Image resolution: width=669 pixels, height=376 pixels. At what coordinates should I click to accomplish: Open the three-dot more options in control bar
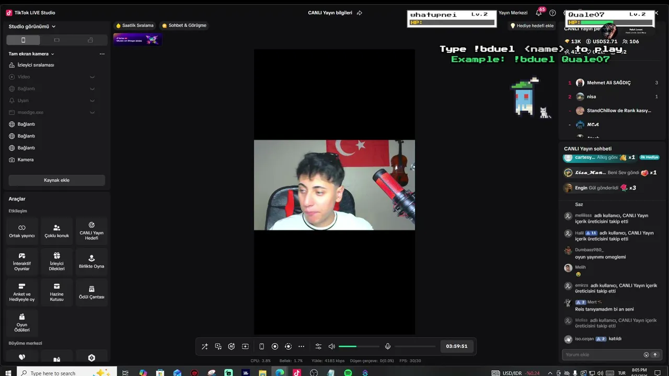(x=301, y=346)
